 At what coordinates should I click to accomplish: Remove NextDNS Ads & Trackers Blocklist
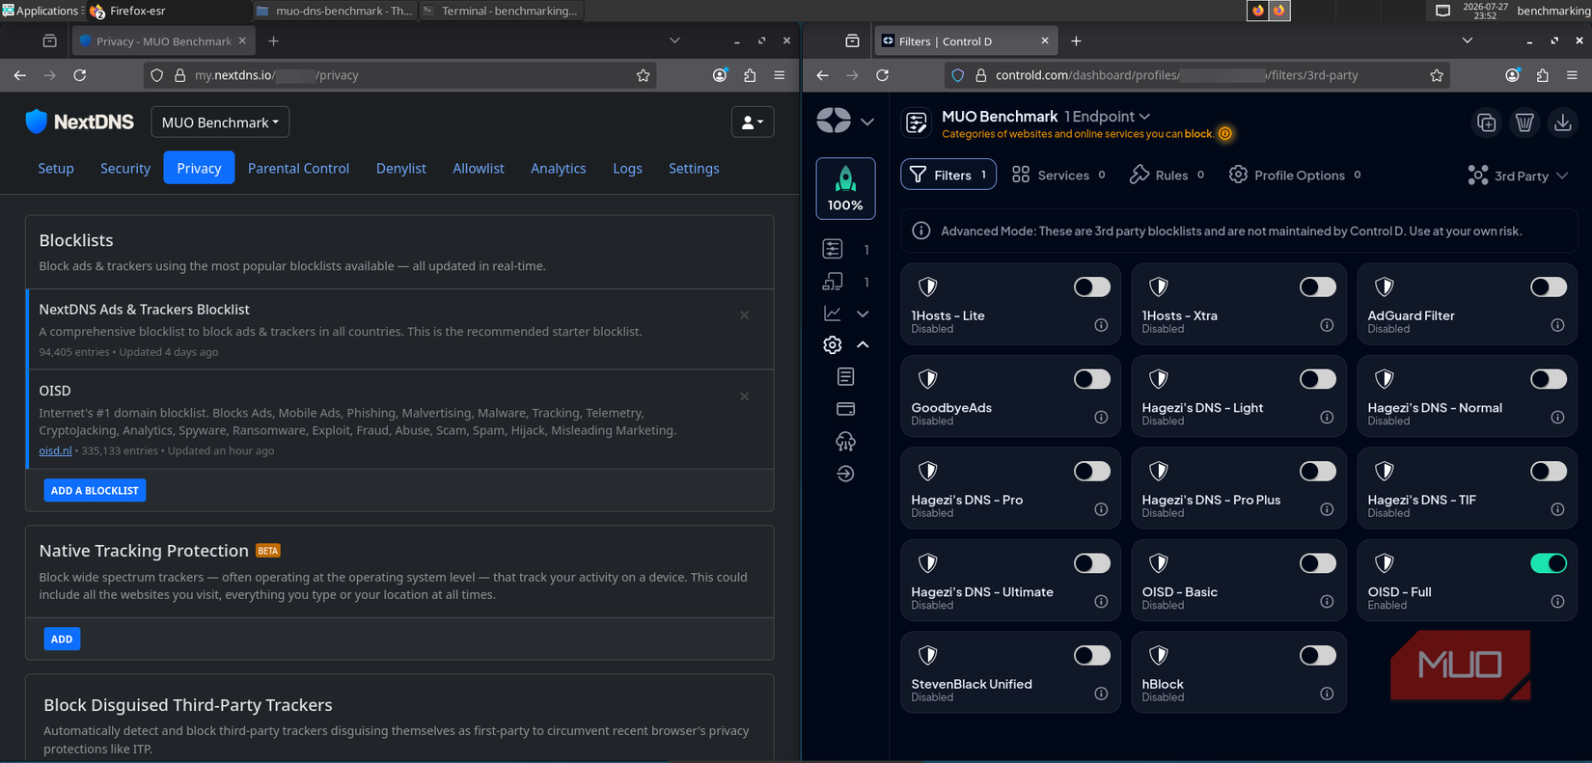point(744,315)
